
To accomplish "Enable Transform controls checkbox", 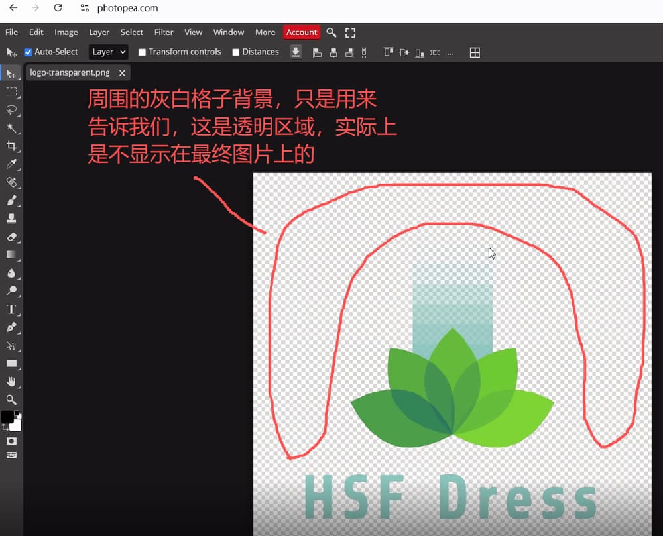I will click(x=142, y=52).
